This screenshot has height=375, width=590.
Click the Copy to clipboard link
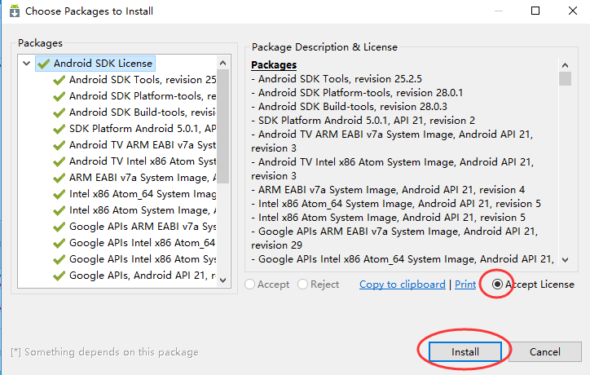point(403,285)
